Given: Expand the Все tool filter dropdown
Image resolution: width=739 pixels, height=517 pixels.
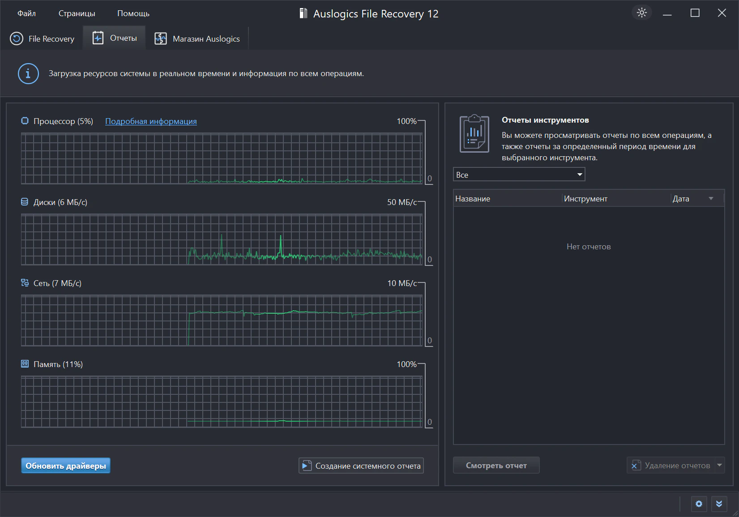Looking at the screenshot, I should (x=519, y=175).
